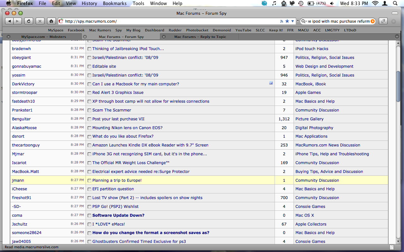Viewport: 404px width, 252px height.
Task: Open the list all tabs dropdown
Action: click(x=397, y=37)
